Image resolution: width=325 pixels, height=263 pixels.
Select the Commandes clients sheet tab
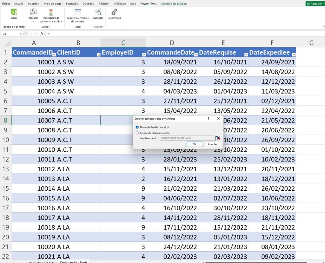point(74,261)
